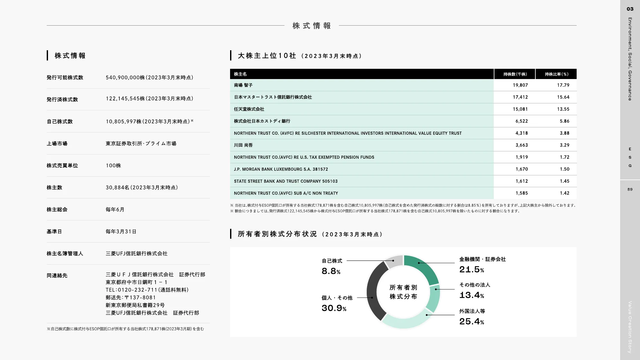640x360 pixels.
Task: Click the 三菱UFJ信託銀行株式会社 registrar name
Action: coord(137,254)
